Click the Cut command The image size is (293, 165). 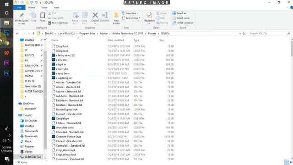tap(52, 13)
